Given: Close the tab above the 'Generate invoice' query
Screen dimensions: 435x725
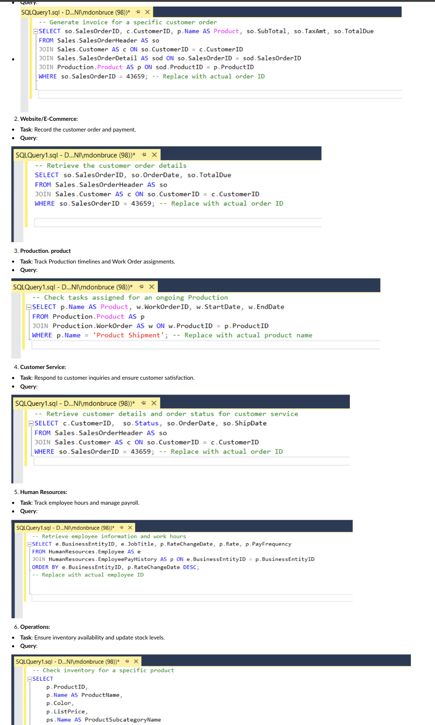Looking at the screenshot, I should 147,12.
